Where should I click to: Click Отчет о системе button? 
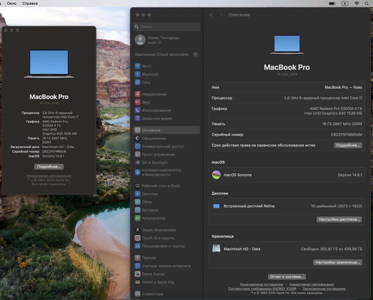(x=287, y=276)
